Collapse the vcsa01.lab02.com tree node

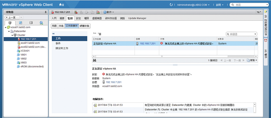click(6, 27)
